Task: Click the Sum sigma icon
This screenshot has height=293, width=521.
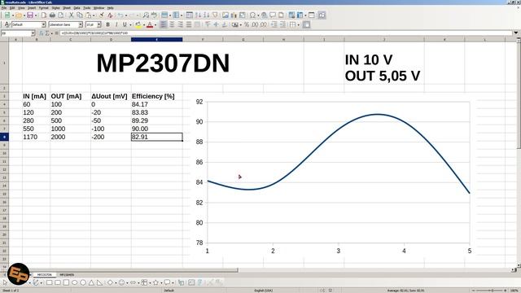Action: (47, 33)
